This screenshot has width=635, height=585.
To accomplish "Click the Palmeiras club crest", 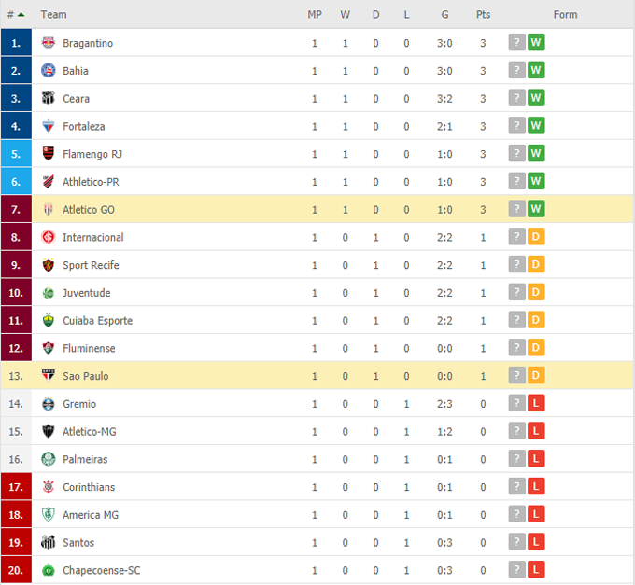I will click(49, 459).
